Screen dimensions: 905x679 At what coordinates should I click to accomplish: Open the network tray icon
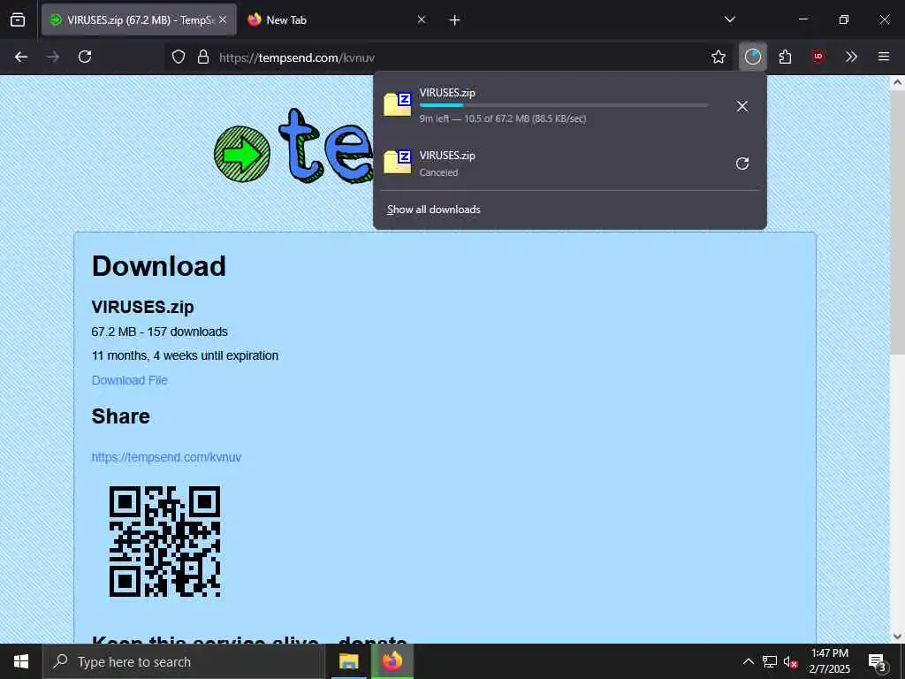pos(770,661)
